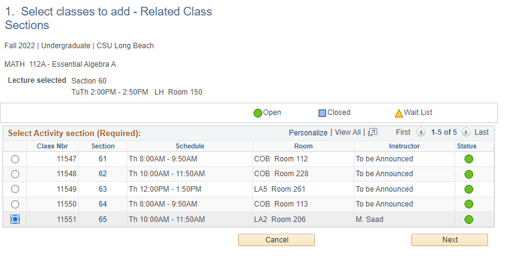Go to the Last page link

pos(481,132)
